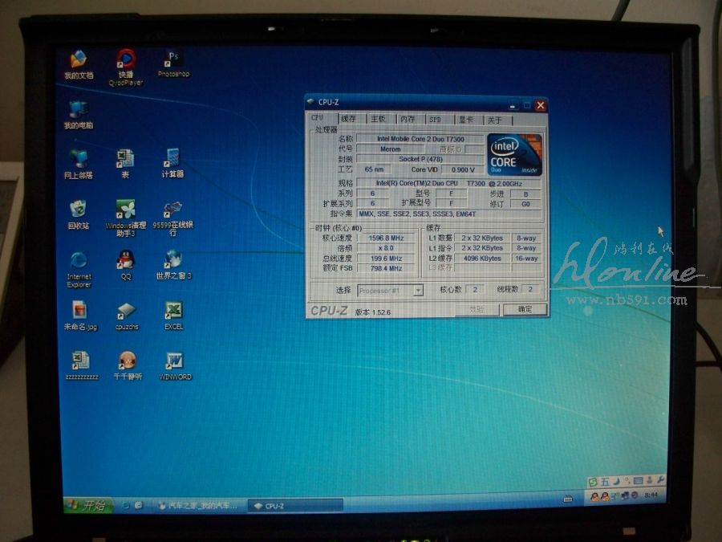Click the Sogou S logo on the IME bar
Viewport: 722px width, 542px height.
(x=593, y=482)
